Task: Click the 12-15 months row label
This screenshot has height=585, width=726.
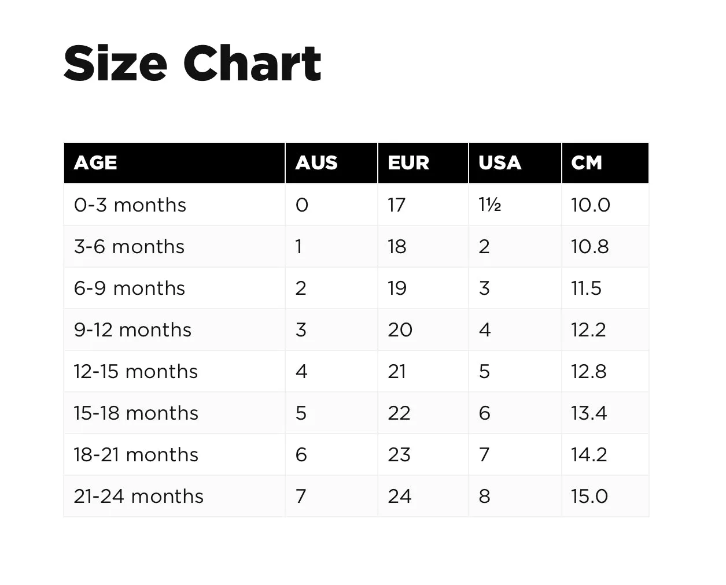Action: (135, 371)
